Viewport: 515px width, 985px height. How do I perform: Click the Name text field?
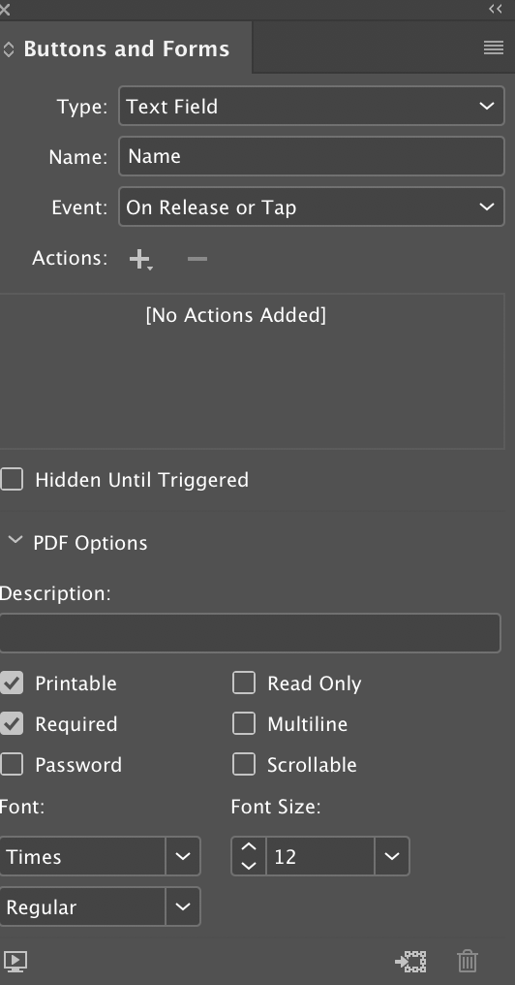311,156
